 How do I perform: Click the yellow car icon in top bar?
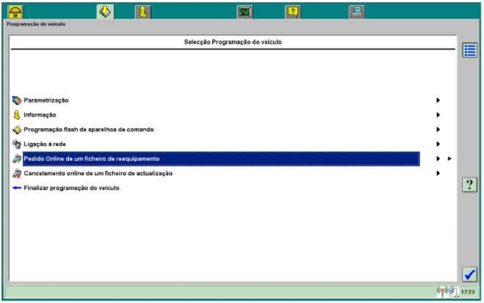tap(16, 11)
